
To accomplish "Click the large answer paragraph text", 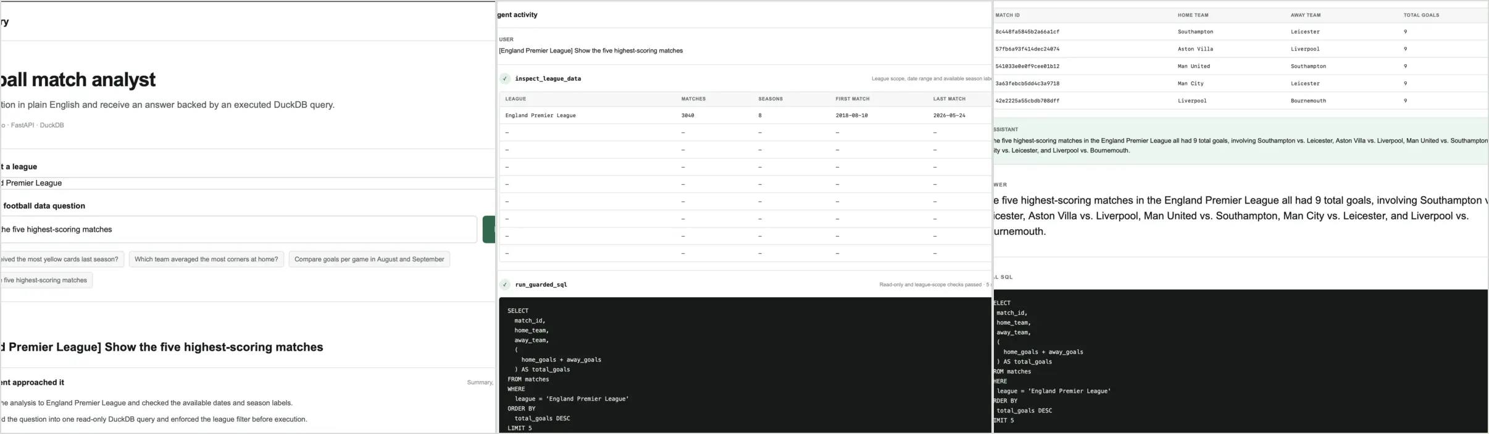I will point(1241,216).
